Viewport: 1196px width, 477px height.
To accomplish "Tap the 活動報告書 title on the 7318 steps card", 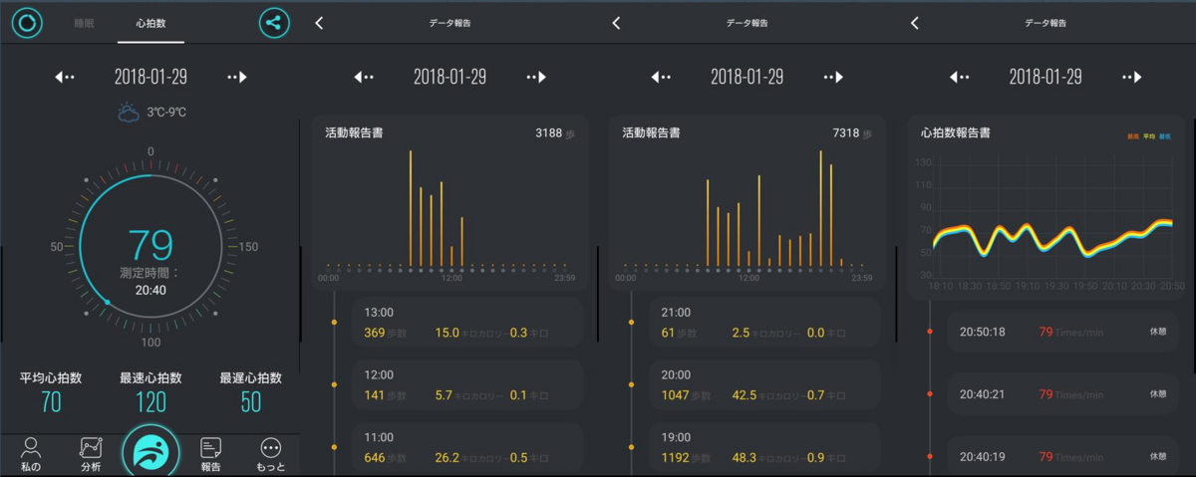I will (651, 131).
